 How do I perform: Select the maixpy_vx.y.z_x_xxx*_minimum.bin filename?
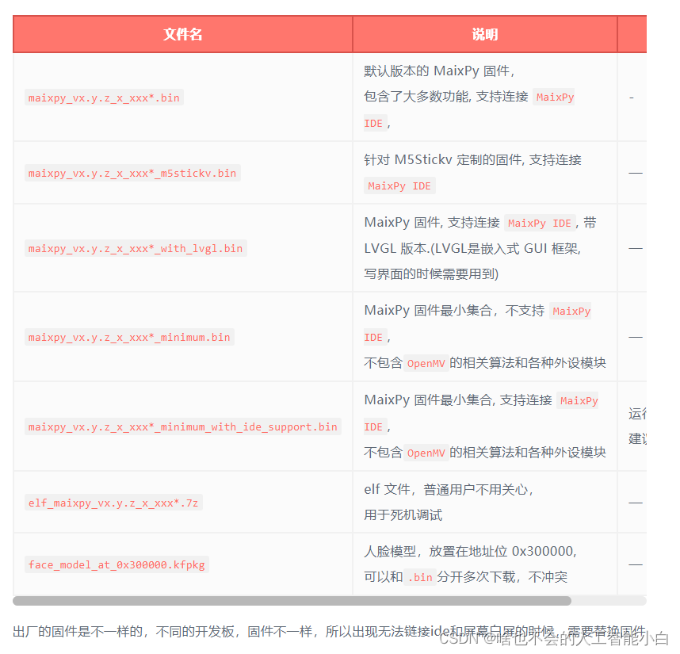pyautogui.click(x=129, y=337)
